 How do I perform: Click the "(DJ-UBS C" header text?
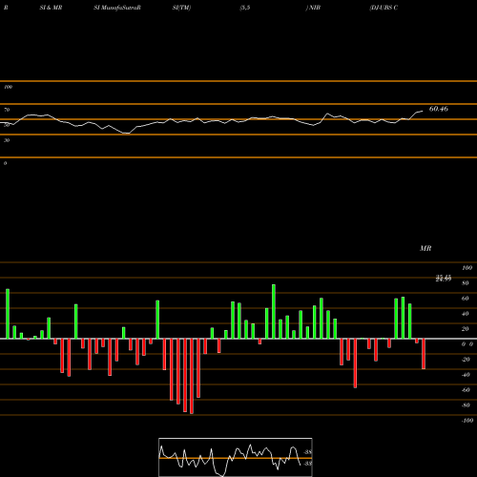[384, 8]
